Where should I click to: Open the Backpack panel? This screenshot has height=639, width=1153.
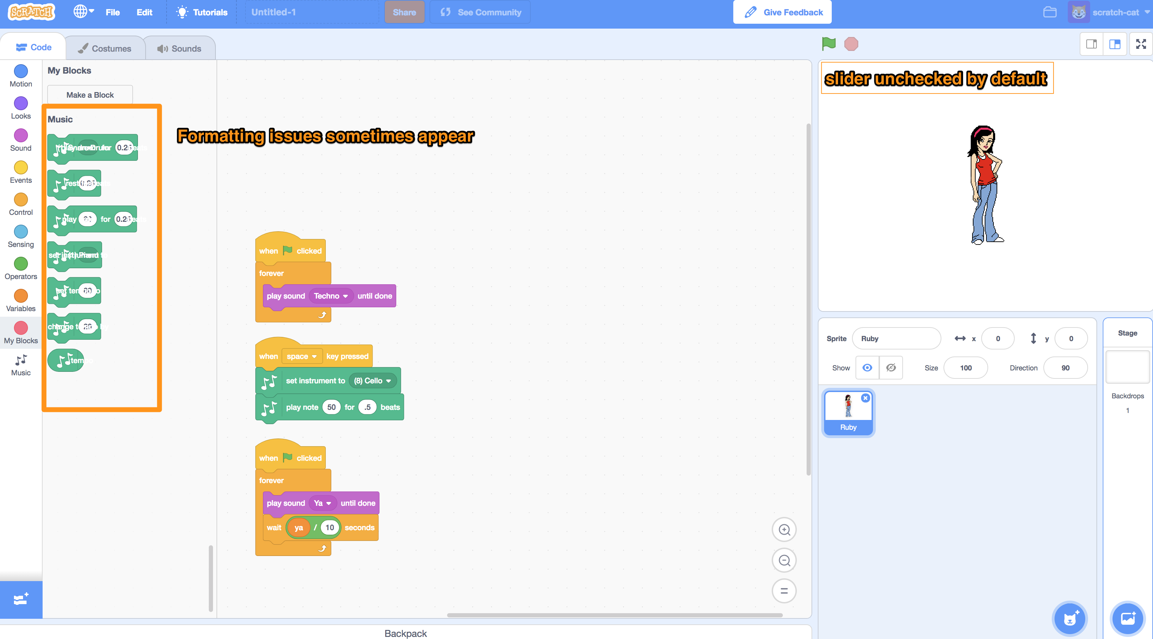[405, 633]
